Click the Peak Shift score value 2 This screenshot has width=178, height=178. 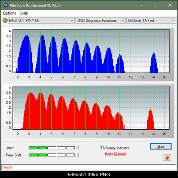tap(78, 155)
